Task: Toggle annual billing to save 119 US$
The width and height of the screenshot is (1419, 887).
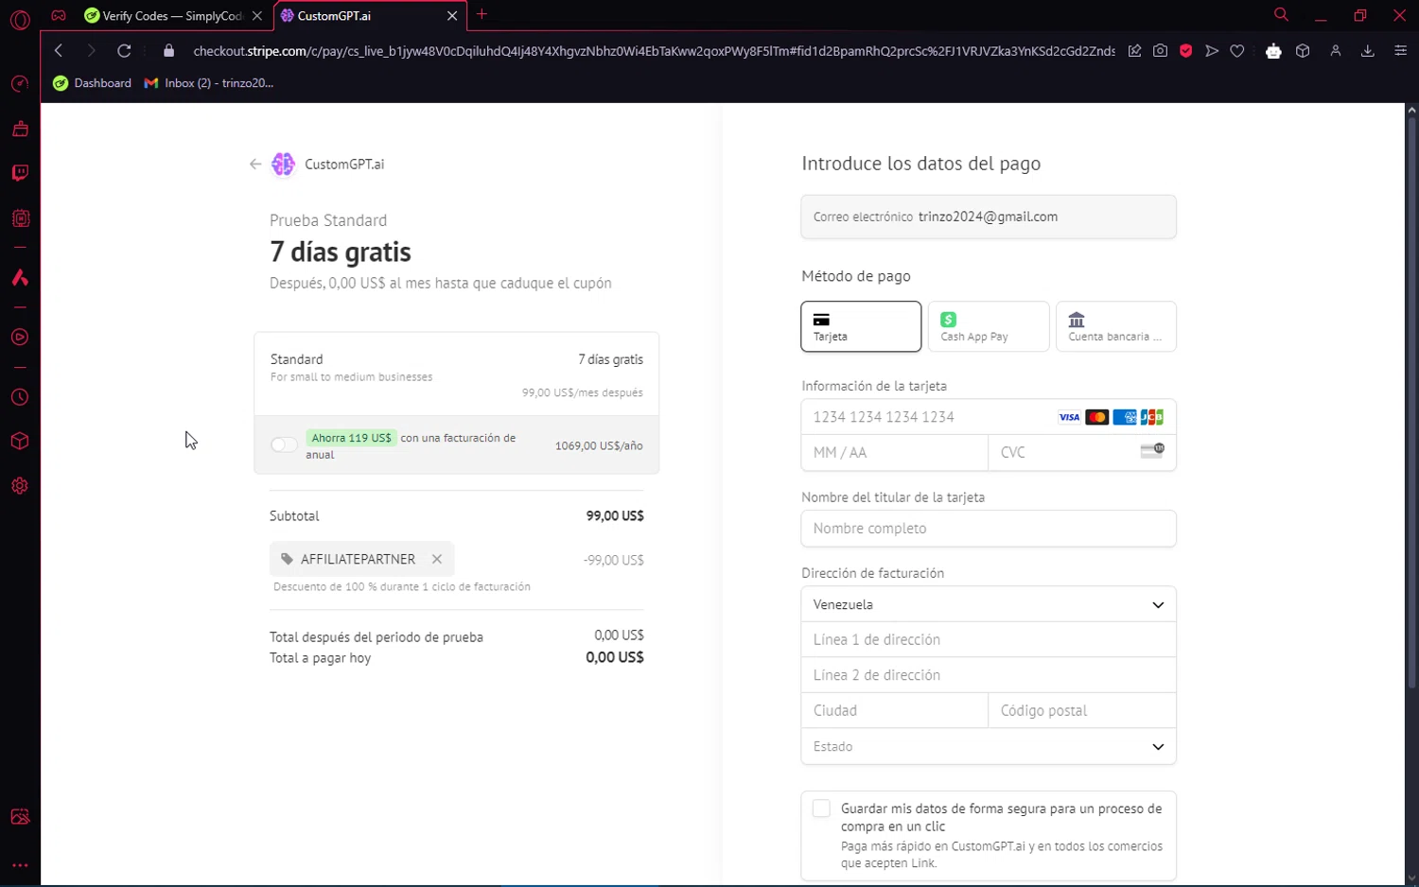Action: point(284,444)
